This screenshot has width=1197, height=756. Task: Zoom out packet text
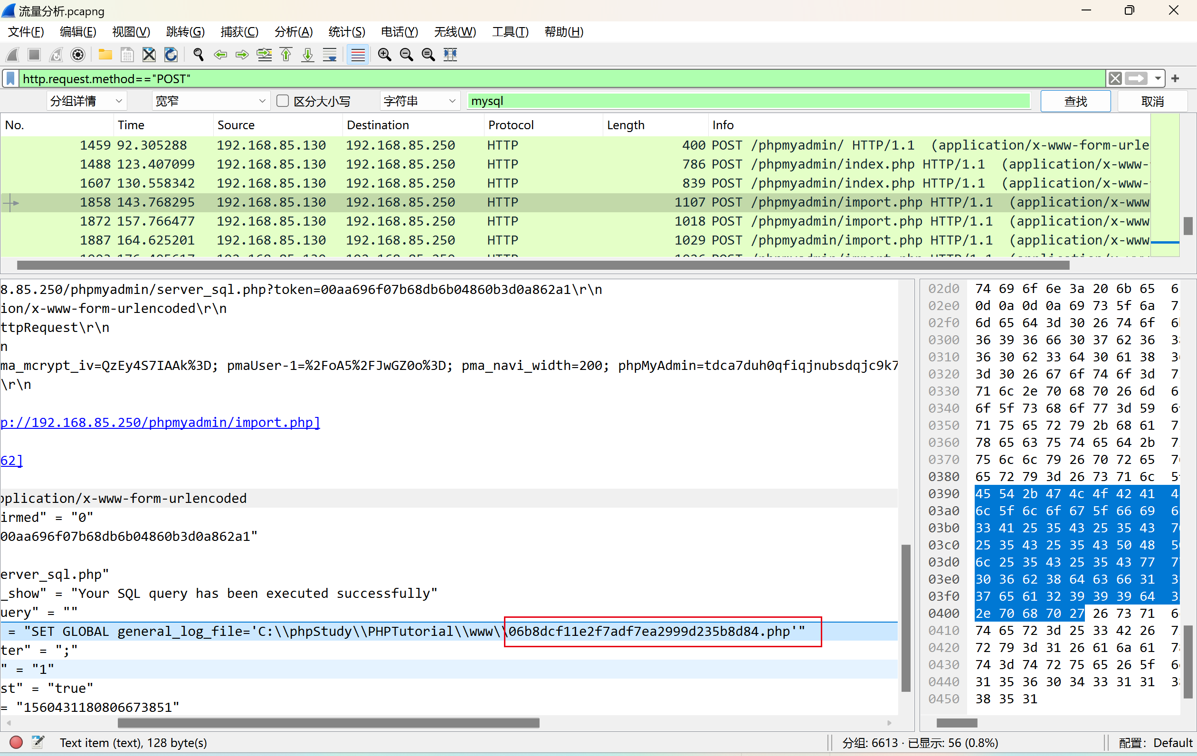pos(406,54)
